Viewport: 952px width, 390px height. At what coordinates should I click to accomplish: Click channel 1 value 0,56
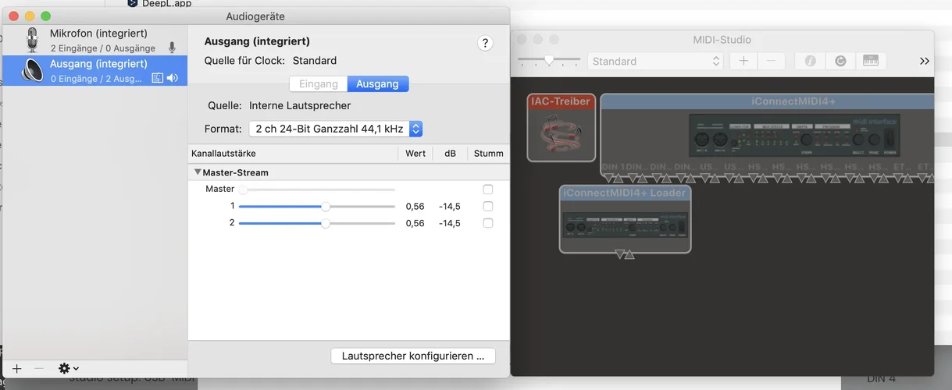[x=415, y=207]
